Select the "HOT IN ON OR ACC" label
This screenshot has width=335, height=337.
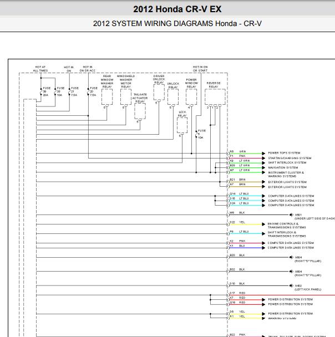point(88,69)
